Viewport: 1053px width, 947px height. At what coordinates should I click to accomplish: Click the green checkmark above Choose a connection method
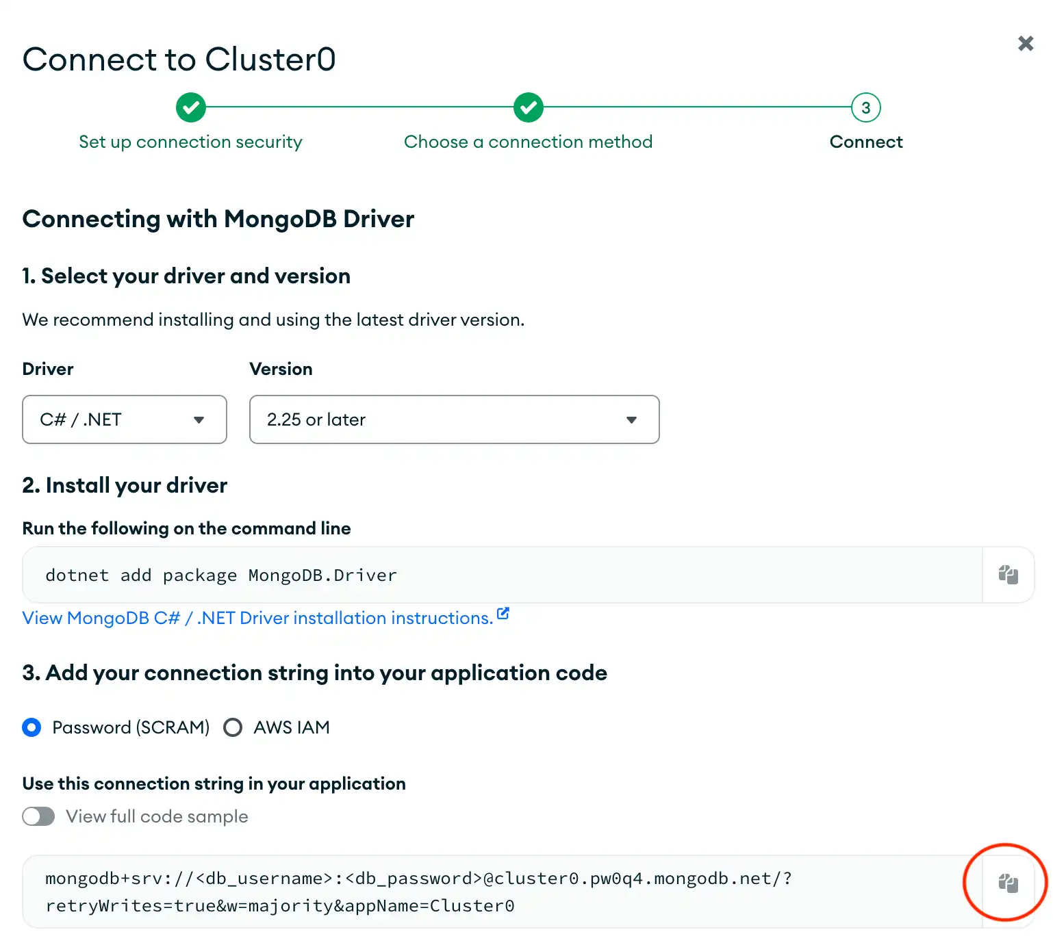click(528, 107)
